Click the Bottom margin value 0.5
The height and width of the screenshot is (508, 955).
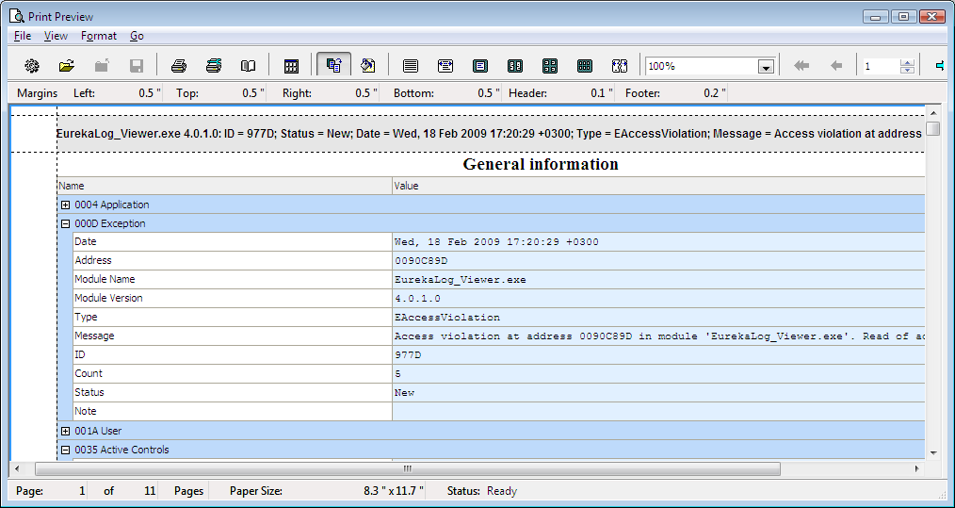point(489,93)
